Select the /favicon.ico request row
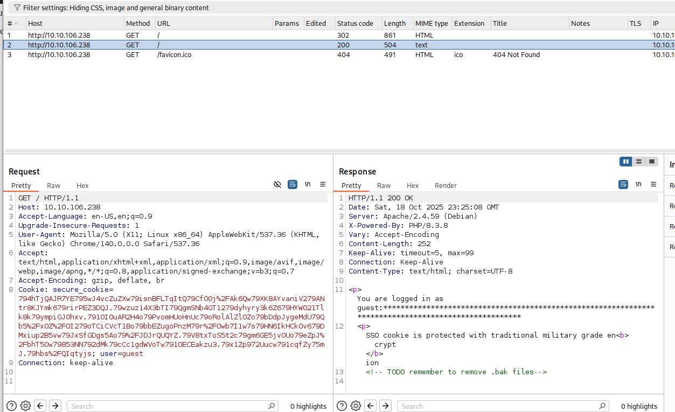Image resolution: width=675 pixels, height=412 pixels. pyautogui.click(x=173, y=55)
